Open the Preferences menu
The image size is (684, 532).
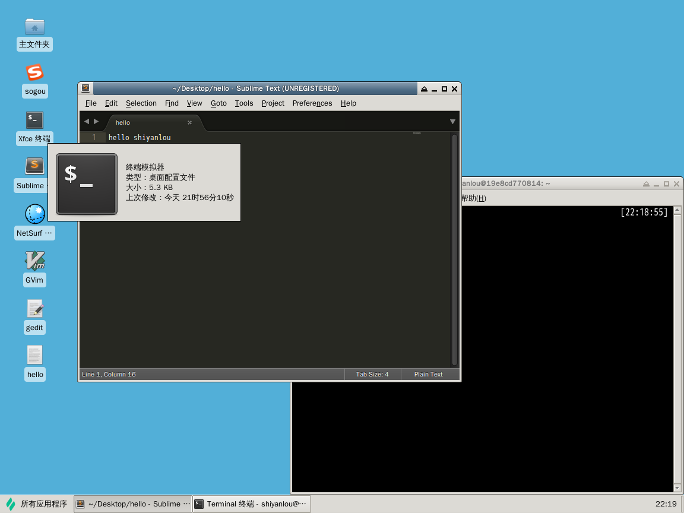(x=312, y=103)
